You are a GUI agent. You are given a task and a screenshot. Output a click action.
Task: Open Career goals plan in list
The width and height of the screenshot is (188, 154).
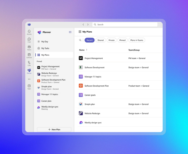tap(90, 95)
